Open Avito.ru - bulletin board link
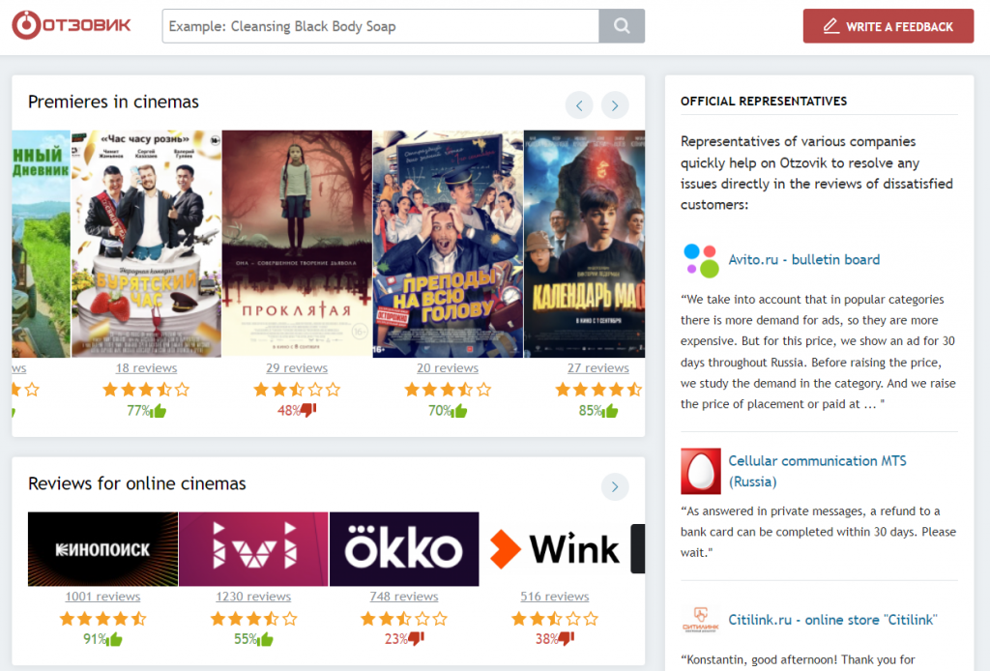The image size is (990, 671). coord(803,259)
